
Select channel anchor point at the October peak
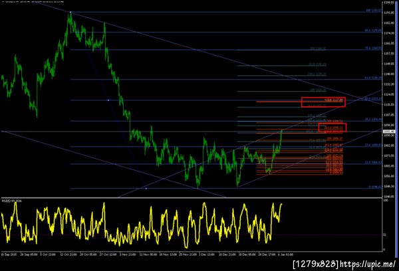tap(70, 12)
